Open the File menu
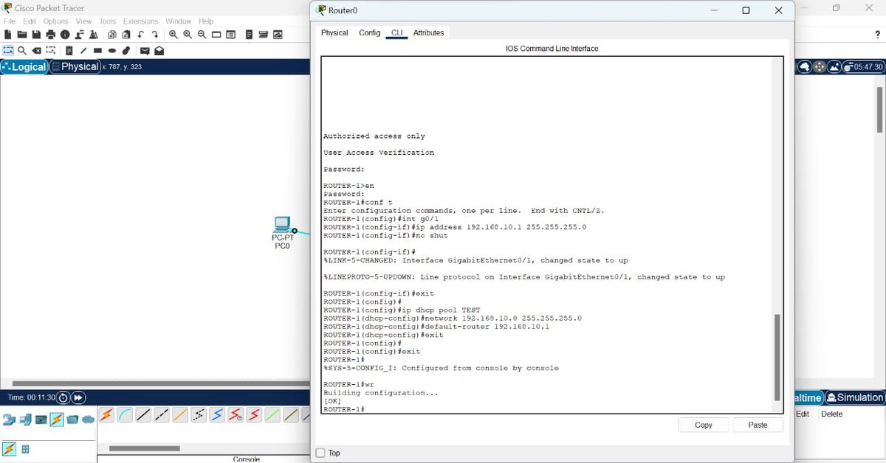The image size is (886, 463). coord(10,21)
